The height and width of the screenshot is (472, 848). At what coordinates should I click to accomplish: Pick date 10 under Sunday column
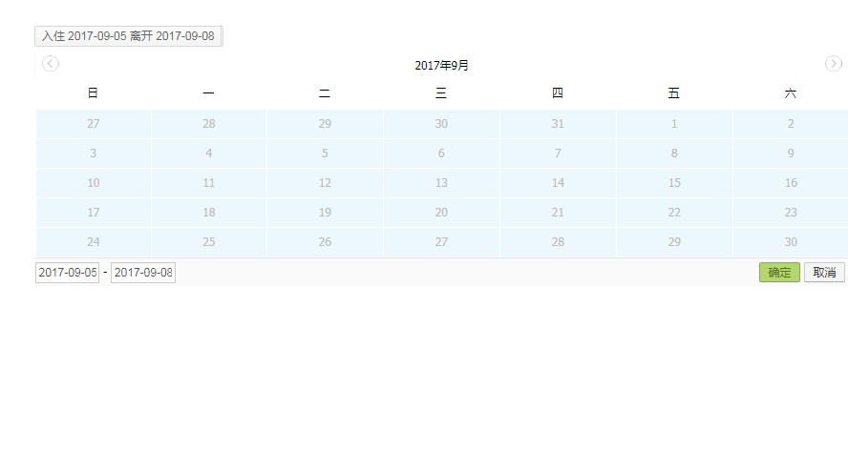tap(93, 183)
